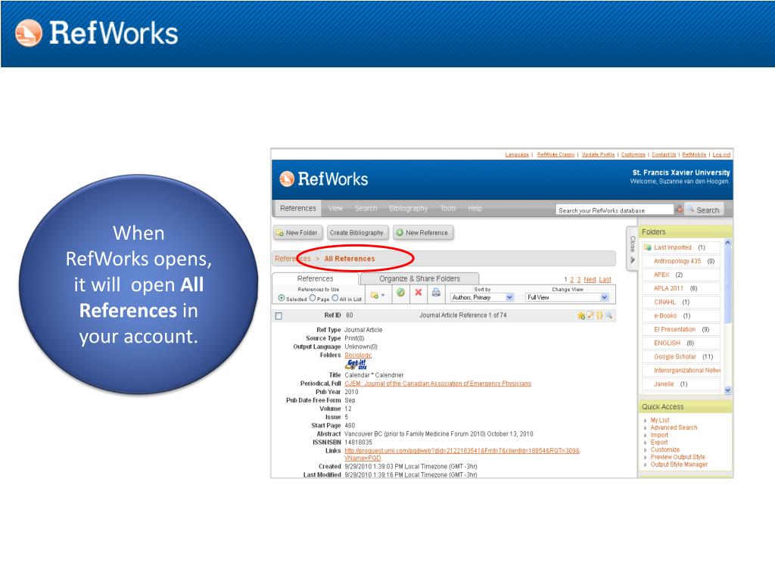775x581 pixels.
Task: Open the CINAHL folder
Action: (x=665, y=303)
